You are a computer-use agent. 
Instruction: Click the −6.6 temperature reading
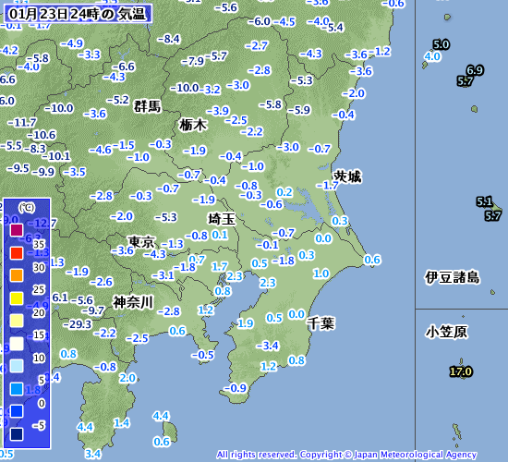pos(124,67)
